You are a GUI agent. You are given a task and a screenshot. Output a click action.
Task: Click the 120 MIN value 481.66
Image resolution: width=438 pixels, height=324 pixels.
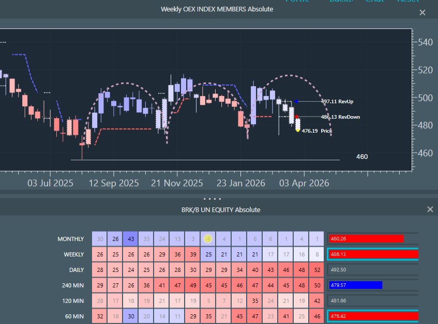(x=338, y=301)
